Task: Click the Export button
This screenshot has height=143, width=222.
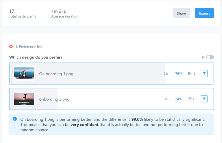Action: (204, 13)
